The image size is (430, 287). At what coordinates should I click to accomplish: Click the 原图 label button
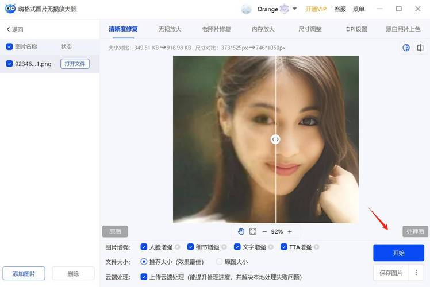coord(115,231)
